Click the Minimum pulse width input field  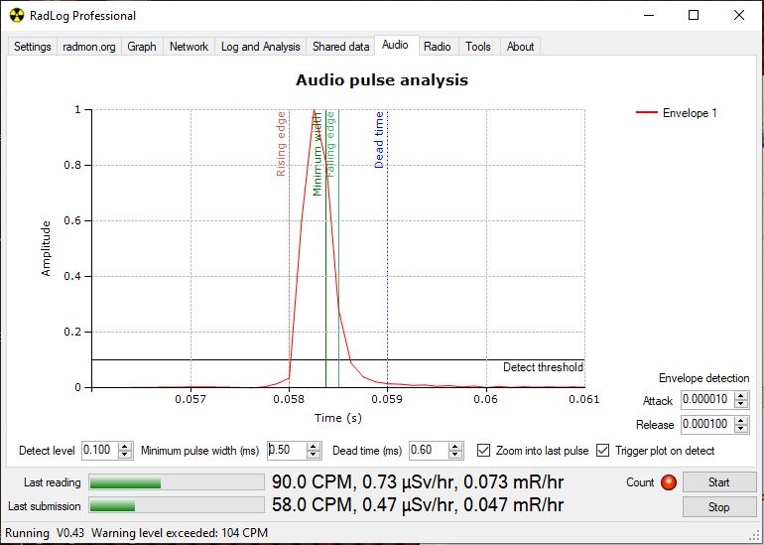tap(288, 451)
